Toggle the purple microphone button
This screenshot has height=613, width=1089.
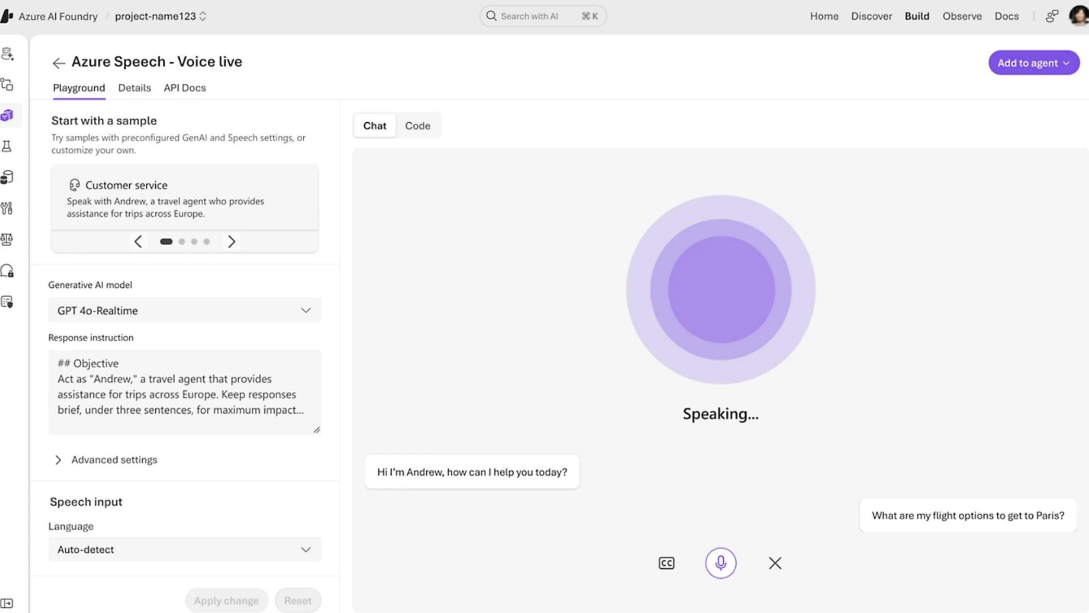[721, 563]
